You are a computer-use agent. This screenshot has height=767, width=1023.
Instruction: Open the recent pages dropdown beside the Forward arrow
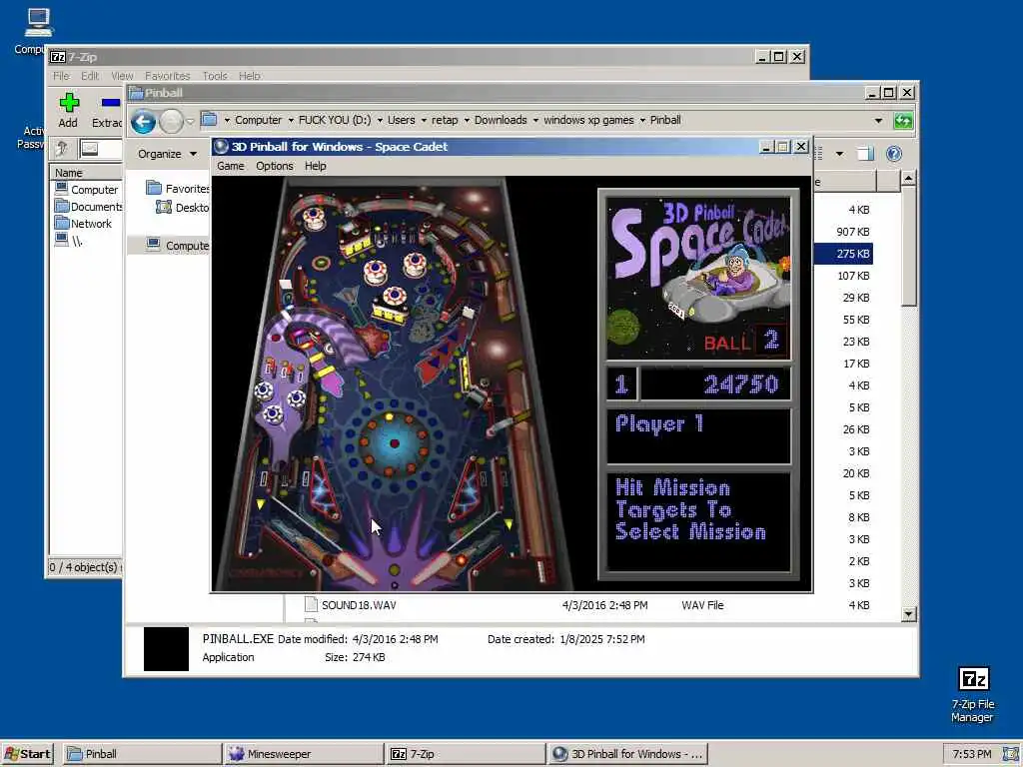(x=190, y=121)
